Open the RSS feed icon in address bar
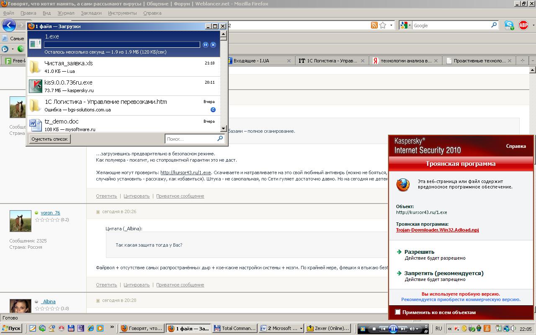536x335 pixels. (374, 26)
